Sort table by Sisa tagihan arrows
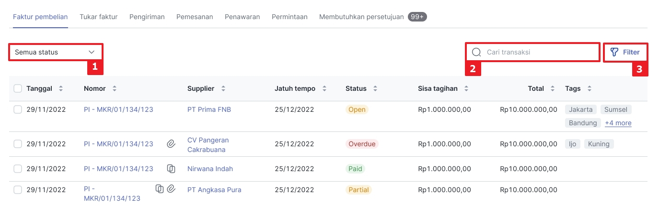The width and height of the screenshot is (659, 206). [466, 88]
